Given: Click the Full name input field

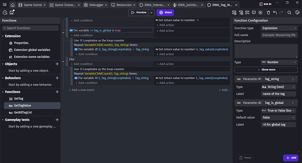Looking at the screenshot, I should 279,35.
